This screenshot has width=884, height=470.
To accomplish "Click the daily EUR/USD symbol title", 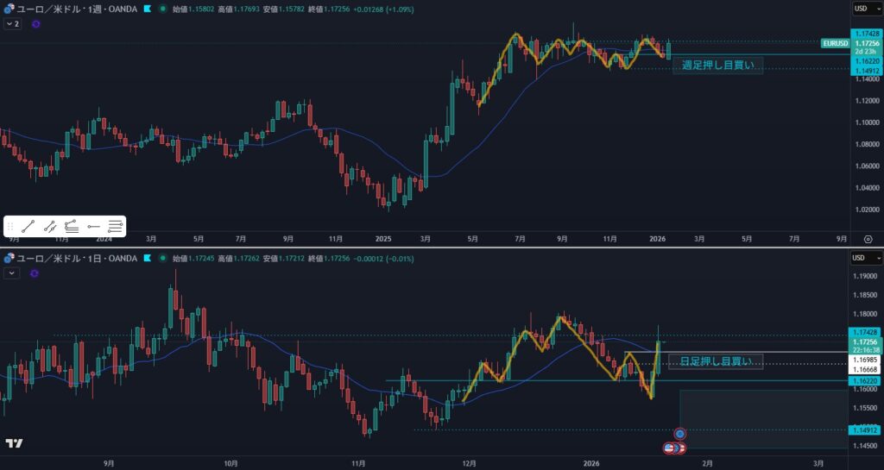I will 73,258.
